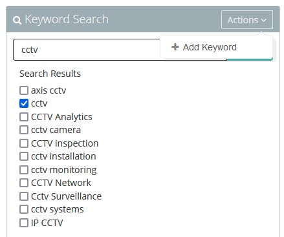Tick the cctv camera checkbox
Image resolution: width=284 pixels, height=237 pixels.
tap(24, 130)
